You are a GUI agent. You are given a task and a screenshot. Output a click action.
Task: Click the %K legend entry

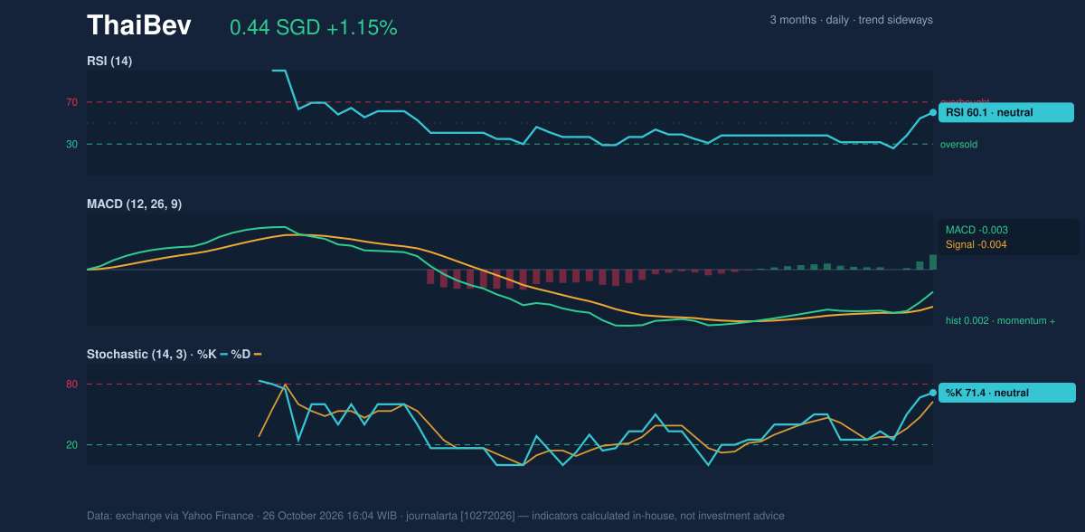(212, 354)
